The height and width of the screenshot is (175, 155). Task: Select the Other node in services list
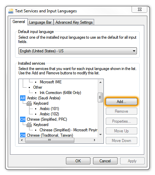(37, 87)
